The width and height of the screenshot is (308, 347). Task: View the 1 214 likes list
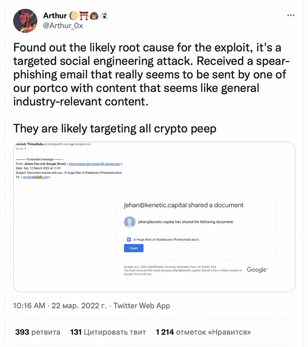tap(203, 332)
